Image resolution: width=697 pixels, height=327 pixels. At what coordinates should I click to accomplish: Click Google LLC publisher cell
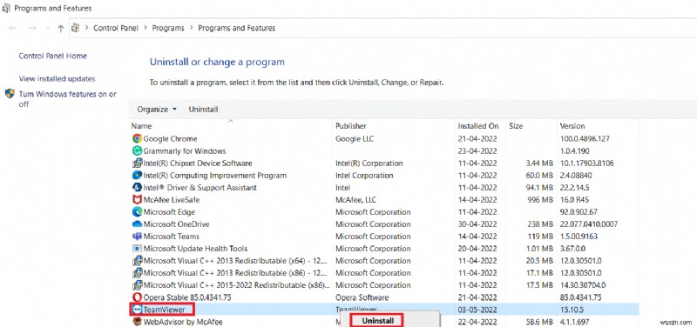(355, 138)
